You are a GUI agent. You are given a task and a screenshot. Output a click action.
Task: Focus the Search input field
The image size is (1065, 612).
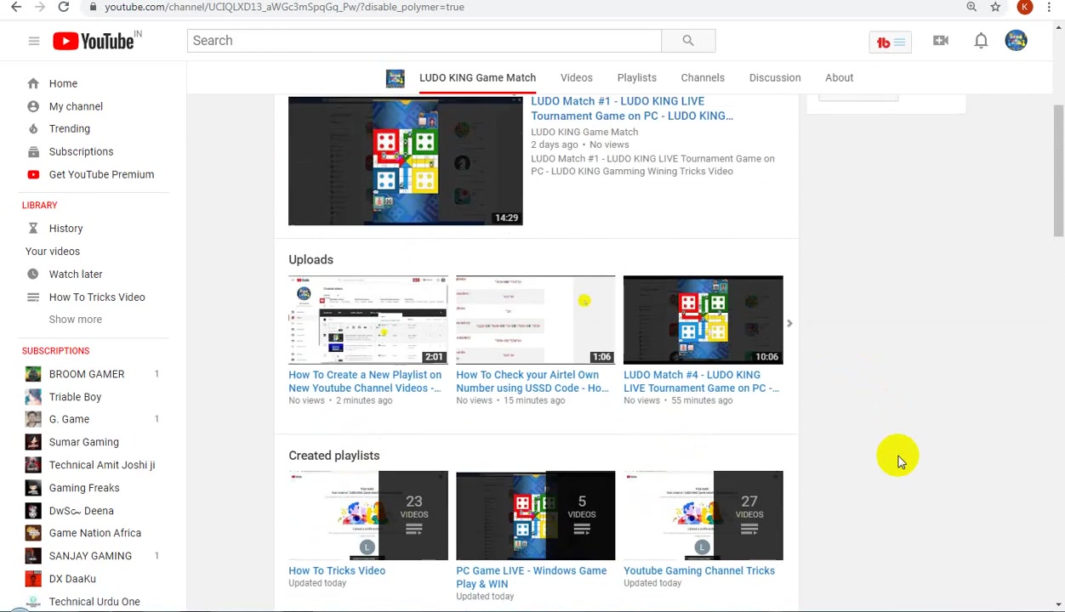[x=424, y=41]
